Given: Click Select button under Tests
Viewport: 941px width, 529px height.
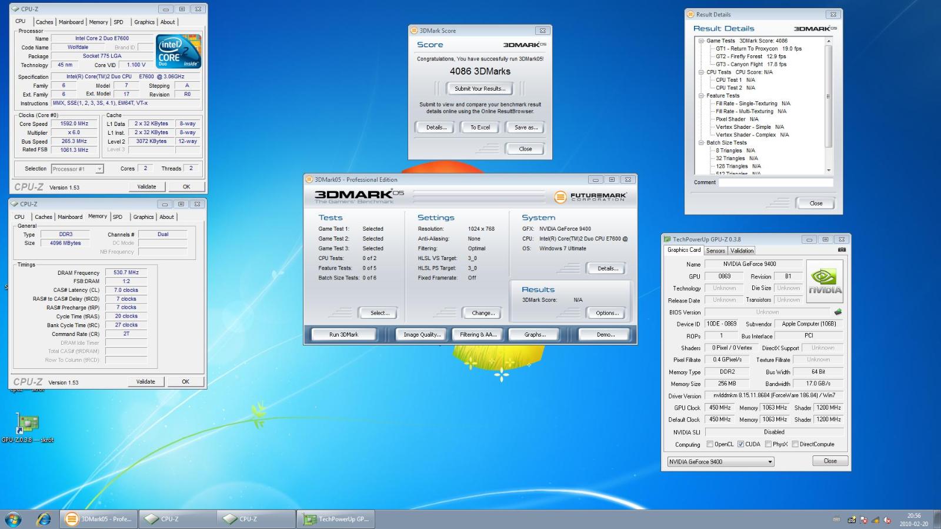Looking at the screenshot, I should pos(379,313).
